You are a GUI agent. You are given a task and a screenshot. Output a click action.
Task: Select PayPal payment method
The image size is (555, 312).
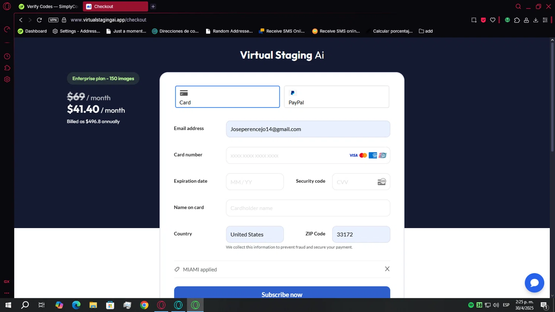click(x=336, y=97)
